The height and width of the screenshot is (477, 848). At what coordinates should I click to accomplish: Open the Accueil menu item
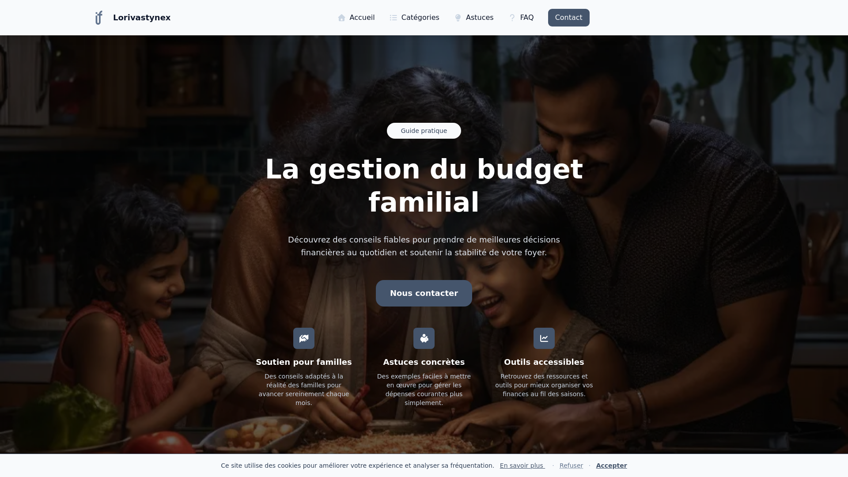pos(356,18)
